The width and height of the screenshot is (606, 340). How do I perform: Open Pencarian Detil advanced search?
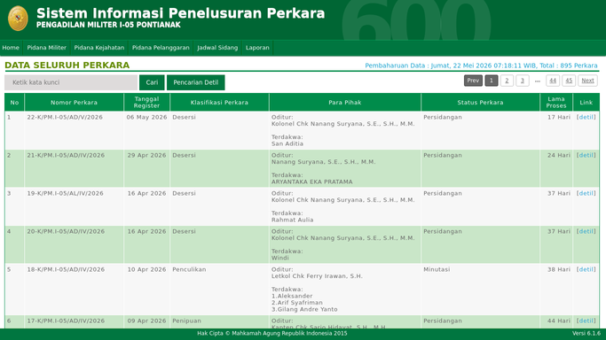point(195,82)
